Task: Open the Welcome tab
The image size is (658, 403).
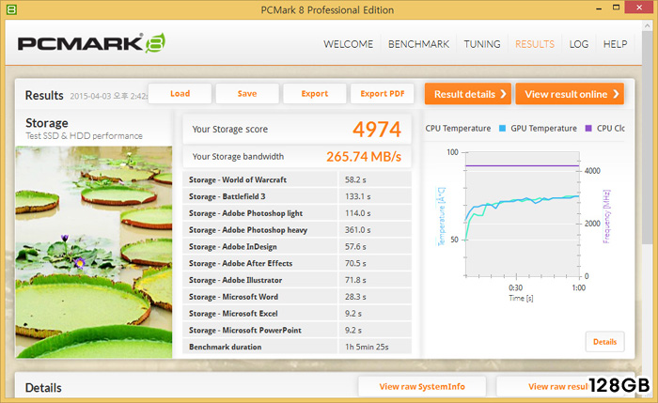Action: (348, 44)
